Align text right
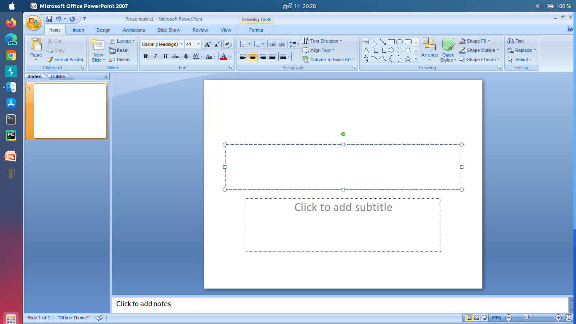576x324 pixels. (262, 57)
